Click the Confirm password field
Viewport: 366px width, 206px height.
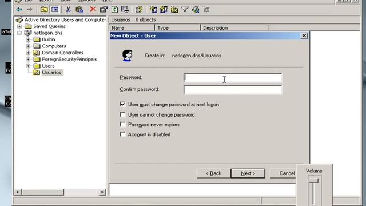[233, 90]
